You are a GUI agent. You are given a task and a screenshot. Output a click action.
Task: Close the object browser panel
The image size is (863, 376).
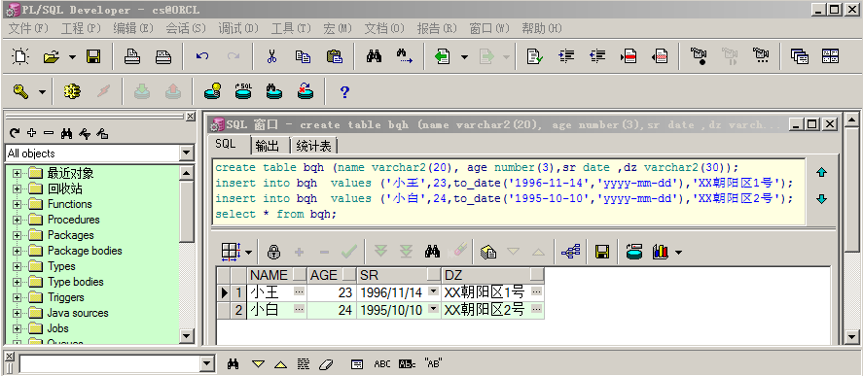[190, 116]
